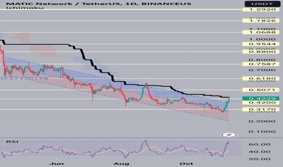The width and height of the screenshot is (283, 167).
Task: Select the 0.6180 price level label
Action: (x=261, y=79)
